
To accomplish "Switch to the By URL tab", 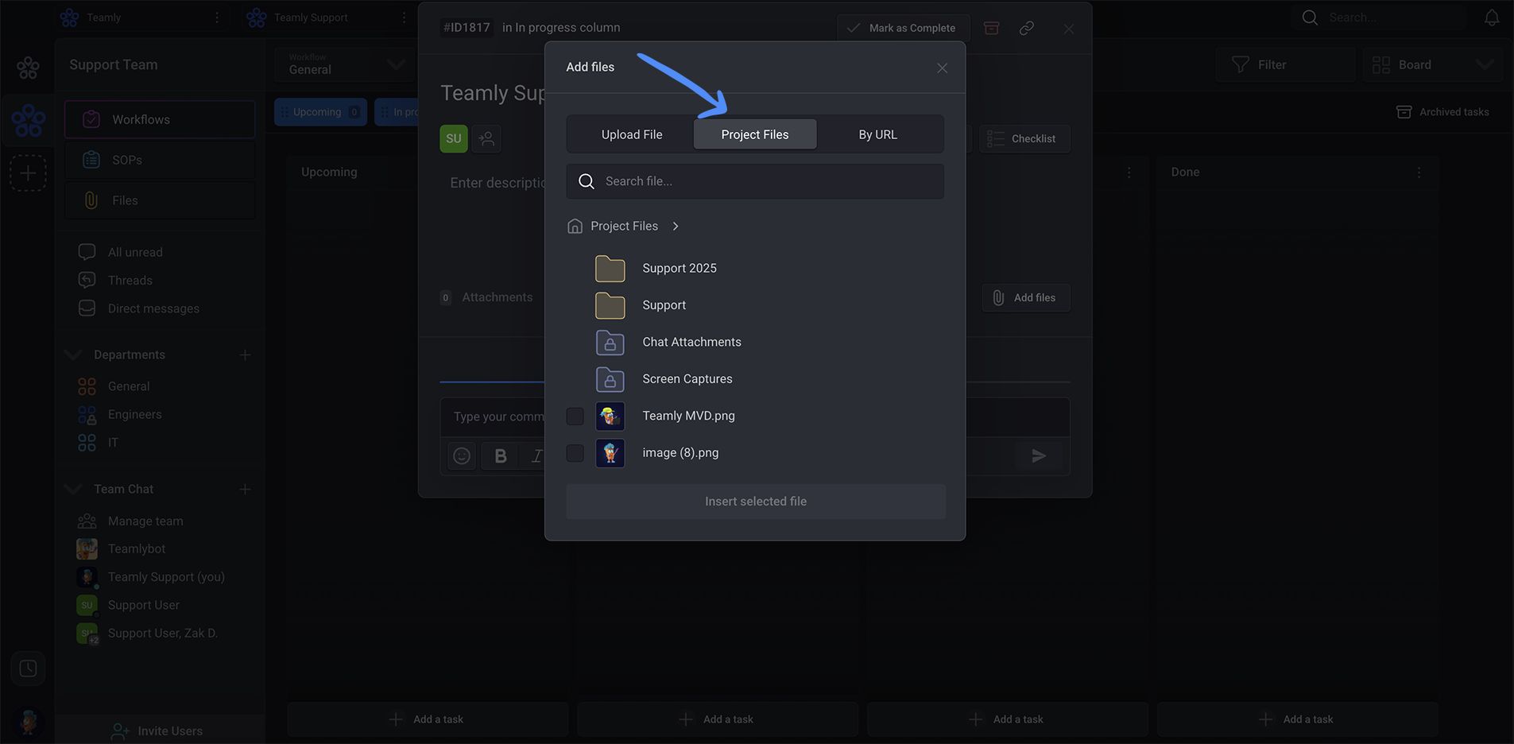I will click(x=877, y=134).
